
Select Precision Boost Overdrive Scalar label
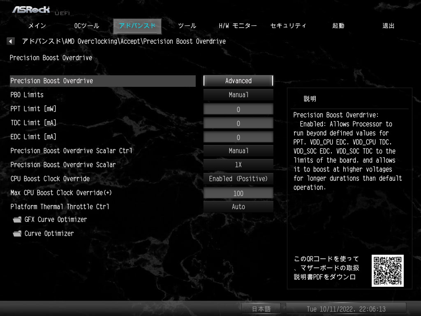tap(63, 165)
